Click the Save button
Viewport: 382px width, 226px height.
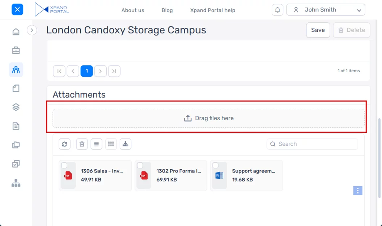pos(318,30)
